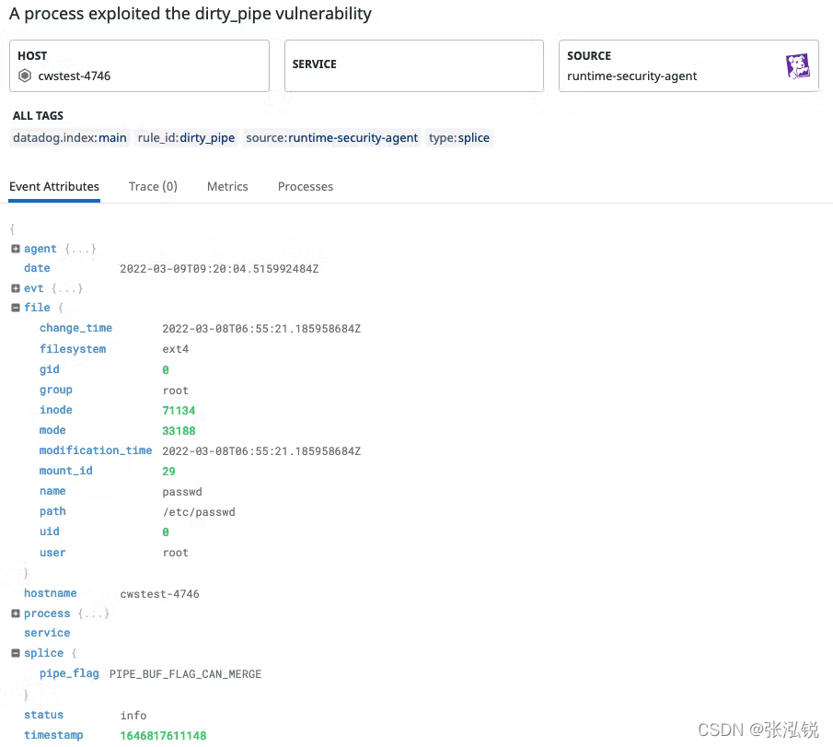Click the passwd name value
The width and height of the screenshot is (833, 747).
[x=182, y=491]
